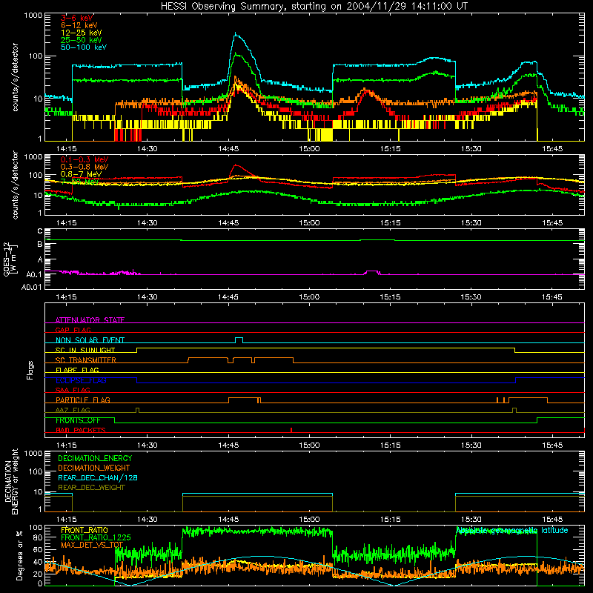Click the cyan 50-100 keV peak near 14:46
This screenshot has width=593, height=593.
point(236,34)
